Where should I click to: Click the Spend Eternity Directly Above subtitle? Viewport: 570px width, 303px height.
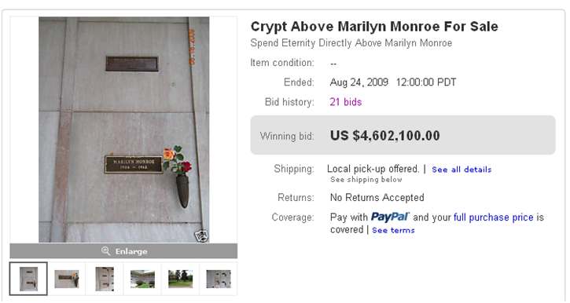(351, 43)
